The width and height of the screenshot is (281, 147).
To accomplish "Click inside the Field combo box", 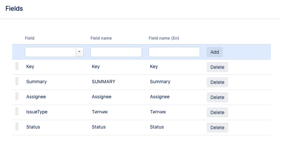I will 50,52.
